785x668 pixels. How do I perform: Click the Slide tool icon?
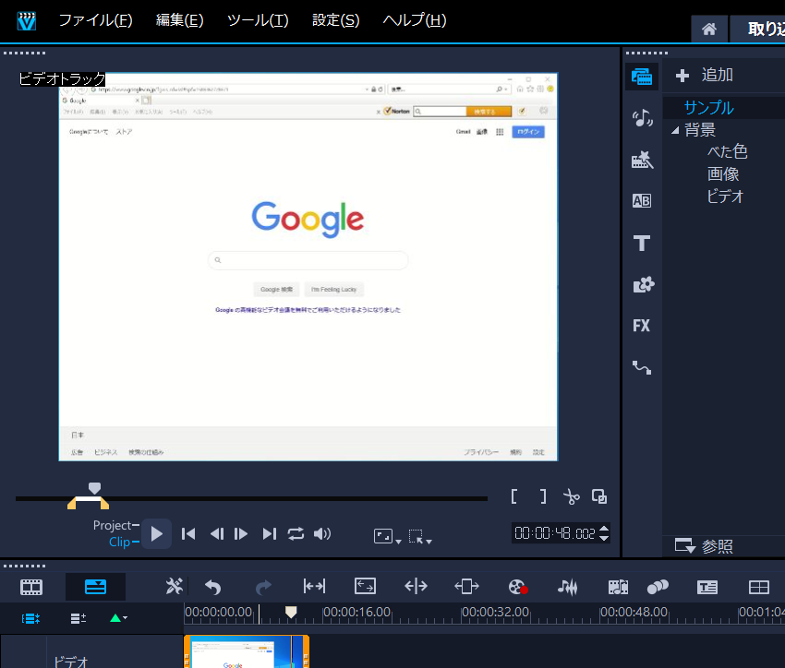click(x=466, y=586)
